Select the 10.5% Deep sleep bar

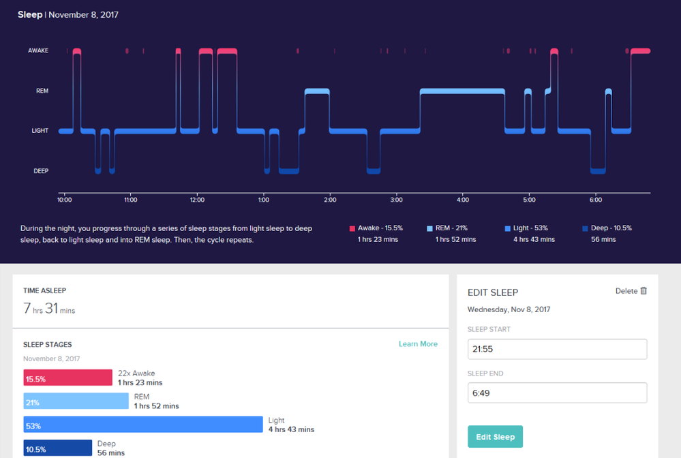pos(57,448)
